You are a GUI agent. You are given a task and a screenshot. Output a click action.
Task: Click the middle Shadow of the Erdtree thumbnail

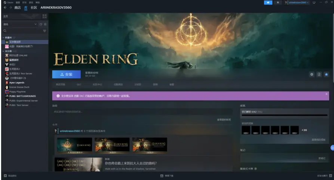point(112,146)
